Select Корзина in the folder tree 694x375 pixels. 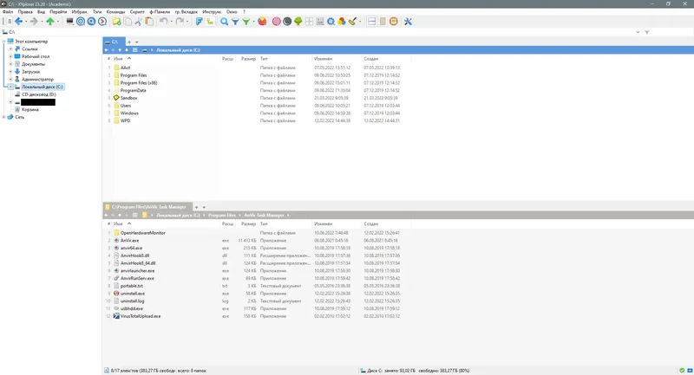[x=30, y=109]
